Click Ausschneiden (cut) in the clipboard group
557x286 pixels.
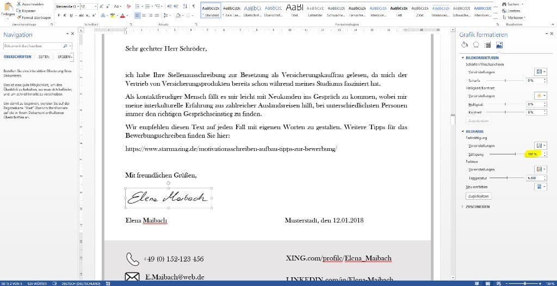(30, 4)
